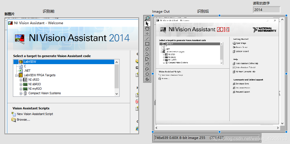Select NI cRIO row in 新图片
Viewport: 290px width, 144px height.
click(34, 80)
